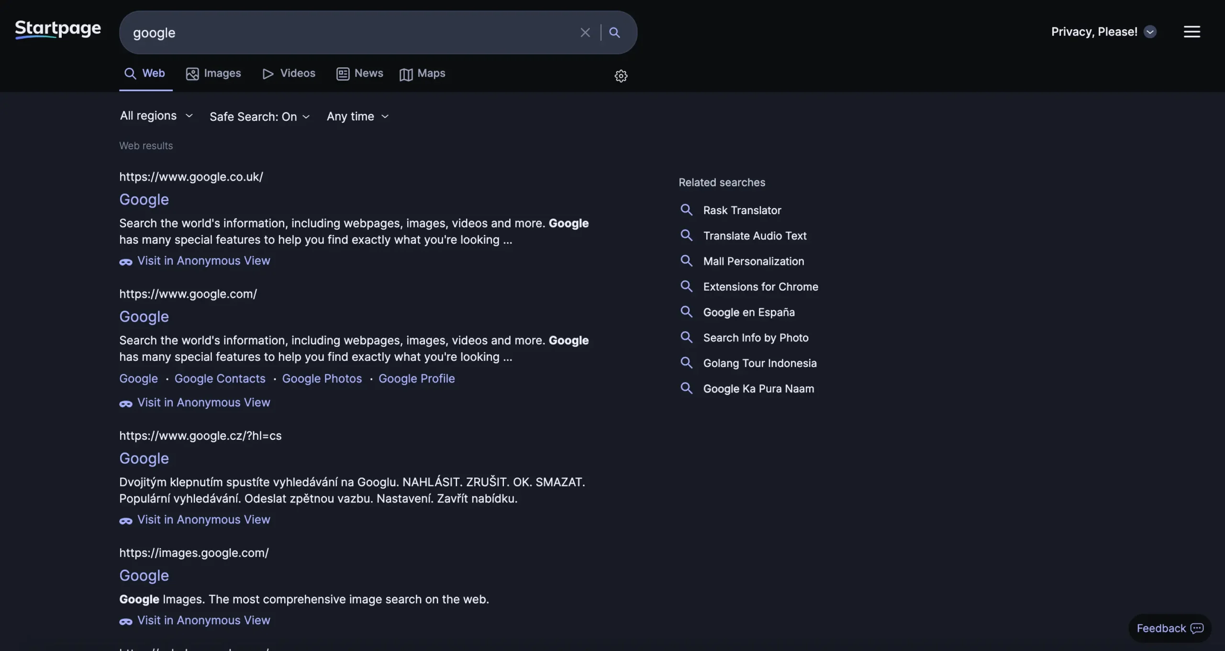
Task: Switch to the Maps tab
Action: 422,74
